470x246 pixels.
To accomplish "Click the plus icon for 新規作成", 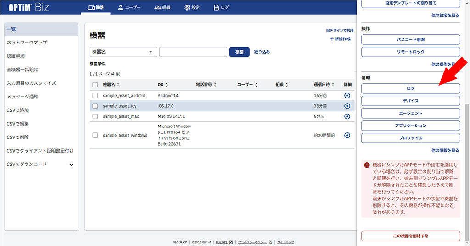I will point(332,39).
